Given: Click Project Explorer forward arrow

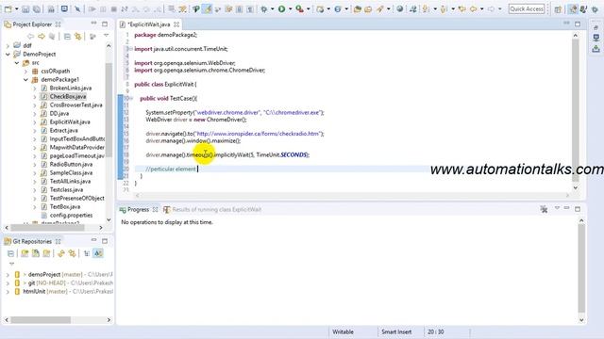Looking at the screenshot, I should pos(42,37).
